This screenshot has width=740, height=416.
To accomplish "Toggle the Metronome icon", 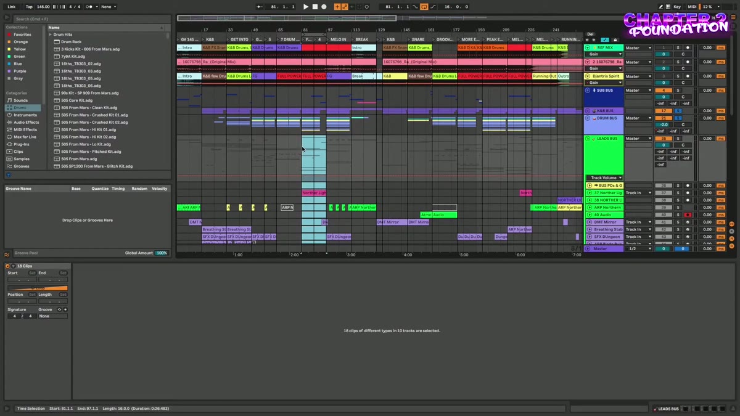I will 88,7.
